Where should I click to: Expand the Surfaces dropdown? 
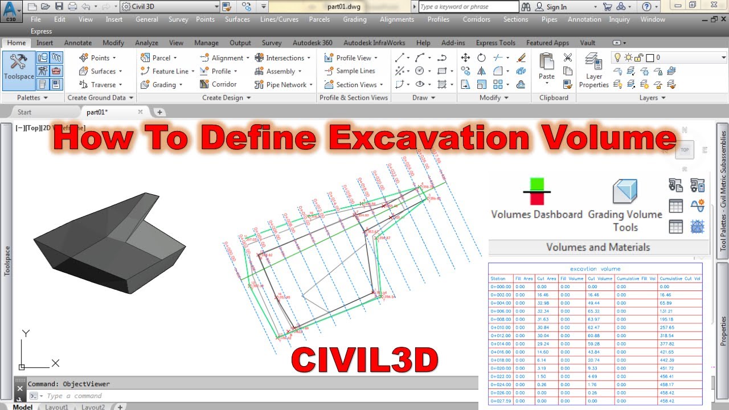click(120, 71)
